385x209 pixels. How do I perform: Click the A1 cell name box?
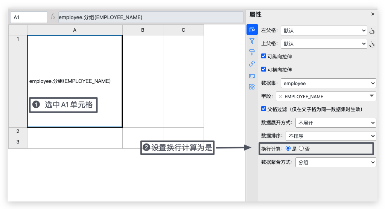(x=29, y=17)
